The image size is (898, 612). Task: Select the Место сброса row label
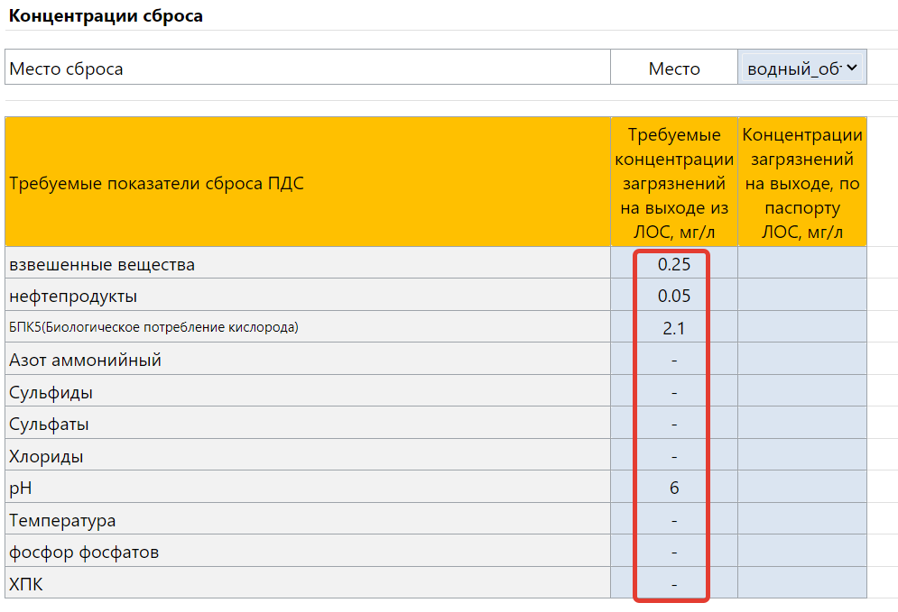66,69
